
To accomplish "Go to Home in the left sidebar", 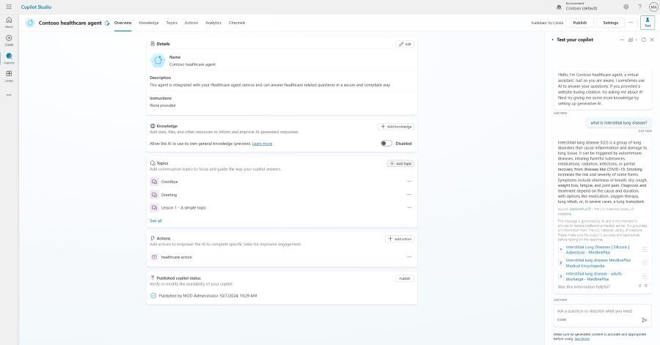I will (9, 23).
